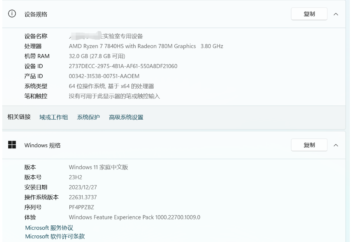Open Microsoft 服务协议 link

pyautogui.click(x=49, y=228)
